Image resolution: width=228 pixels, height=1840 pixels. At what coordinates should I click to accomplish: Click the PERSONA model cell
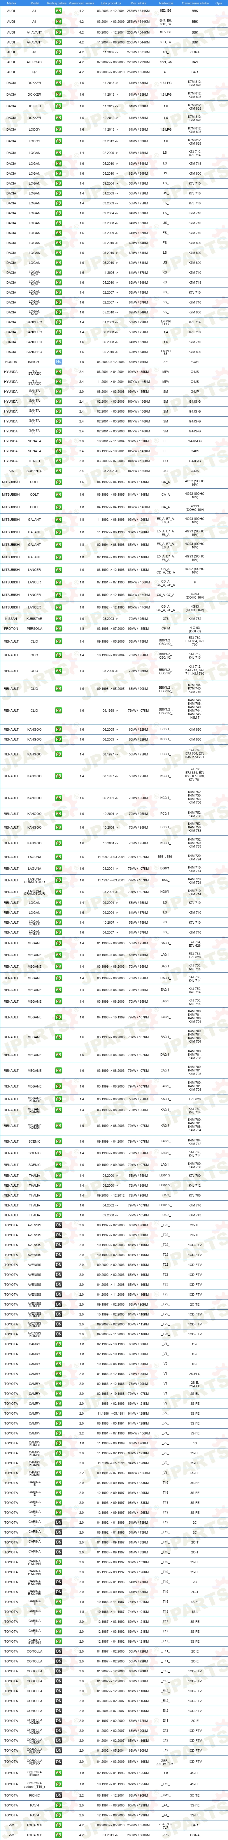[34, 629]
